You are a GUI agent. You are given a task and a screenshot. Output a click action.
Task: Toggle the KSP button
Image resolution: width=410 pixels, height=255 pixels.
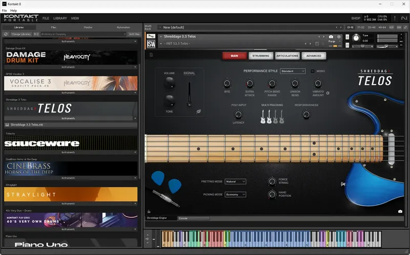[392, 27]
